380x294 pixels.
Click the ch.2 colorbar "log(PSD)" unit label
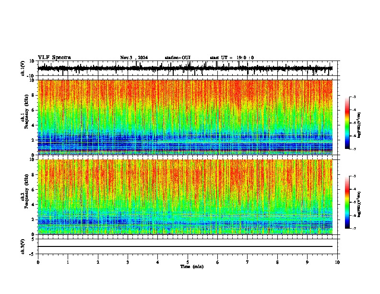click(359, 204)
